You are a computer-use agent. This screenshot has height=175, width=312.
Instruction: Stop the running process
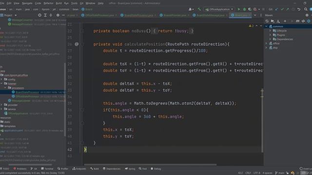pyautogui.click(x=263, y=9)
